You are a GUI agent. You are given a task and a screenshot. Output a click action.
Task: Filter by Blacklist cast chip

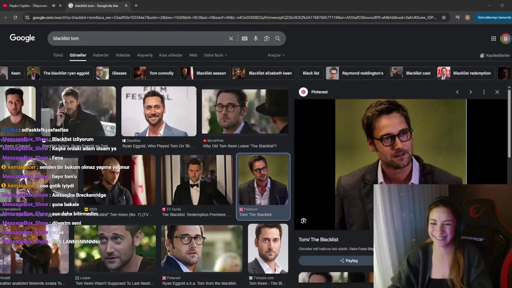coord(412,73)
